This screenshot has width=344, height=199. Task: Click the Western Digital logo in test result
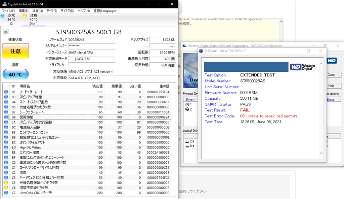(303, 67)
